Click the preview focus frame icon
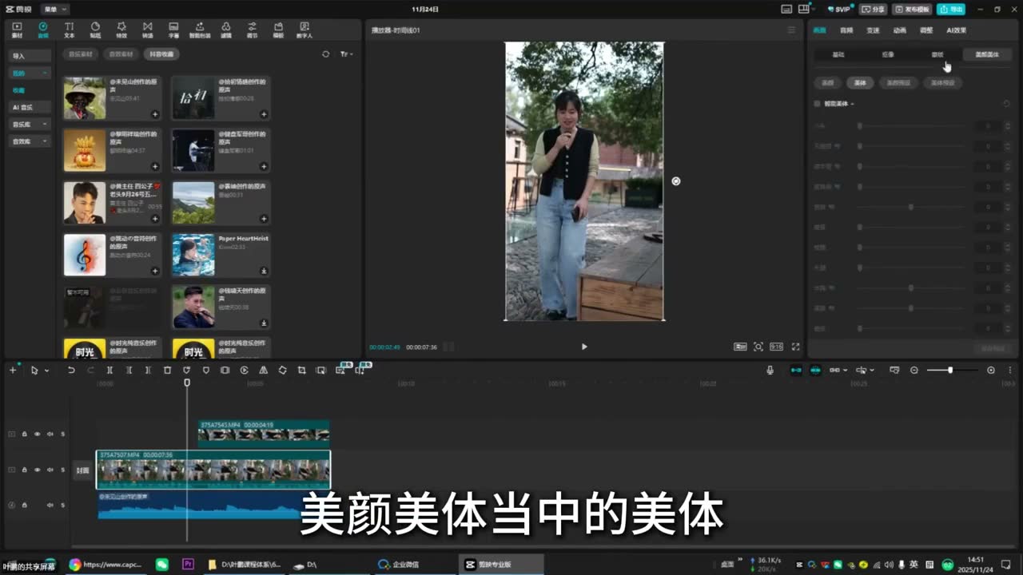The width and height of the screenshot is (1023, 575). [758, 347]
